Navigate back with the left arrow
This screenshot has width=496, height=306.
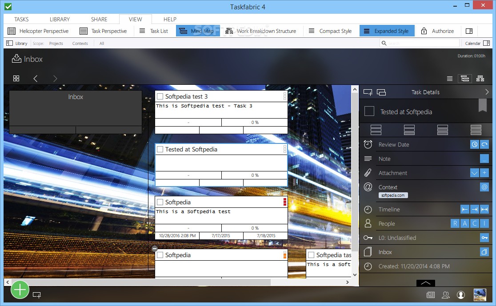click(x=36, y=79)
